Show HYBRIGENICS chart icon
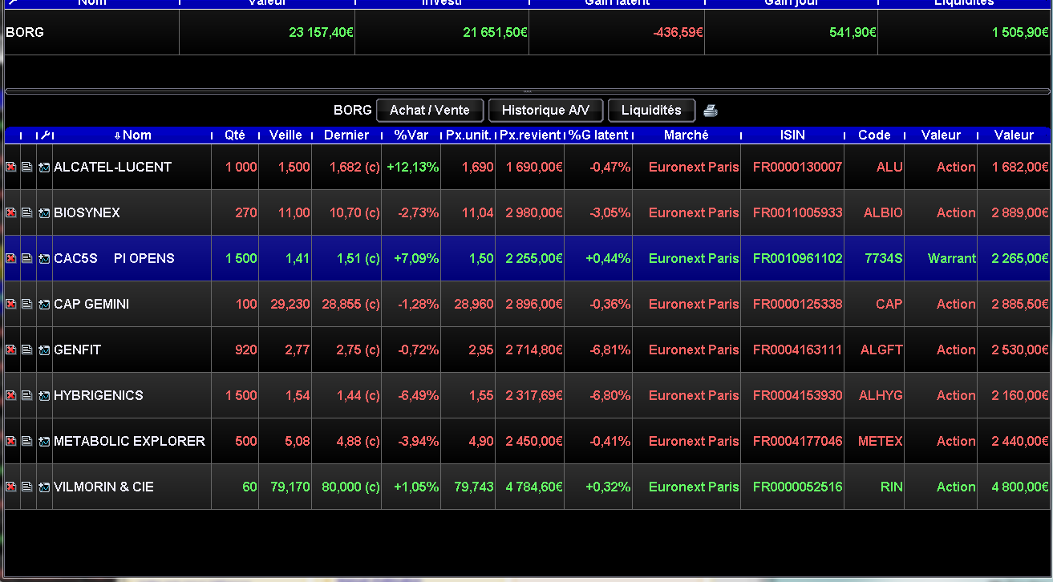This screenshot has height=582, width=1053. 44,395
